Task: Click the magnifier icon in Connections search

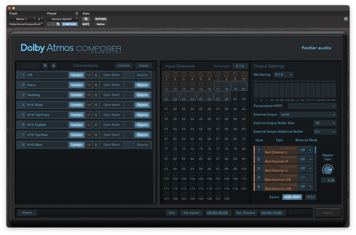Action: pos(20,66)
